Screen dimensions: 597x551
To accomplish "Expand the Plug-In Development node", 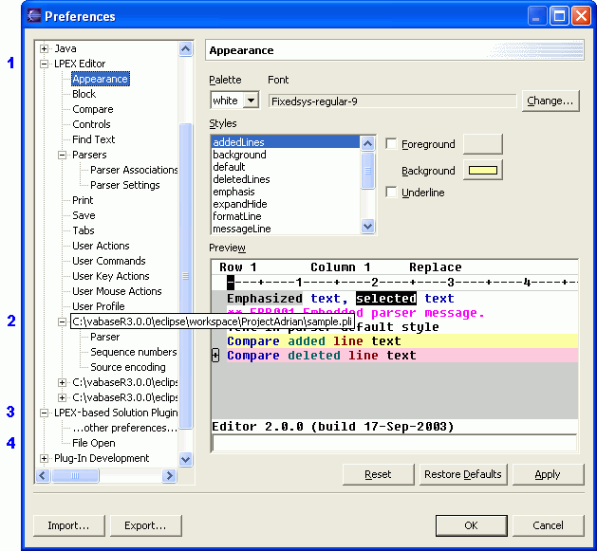I will (x=44, y=458).
